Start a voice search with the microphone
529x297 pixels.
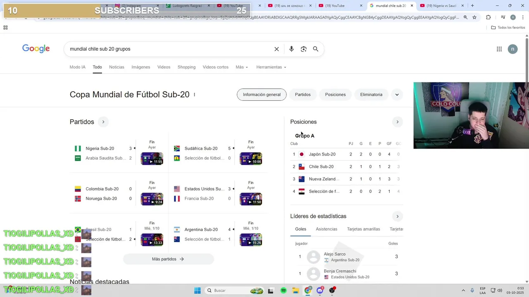[x=291, y=49]
